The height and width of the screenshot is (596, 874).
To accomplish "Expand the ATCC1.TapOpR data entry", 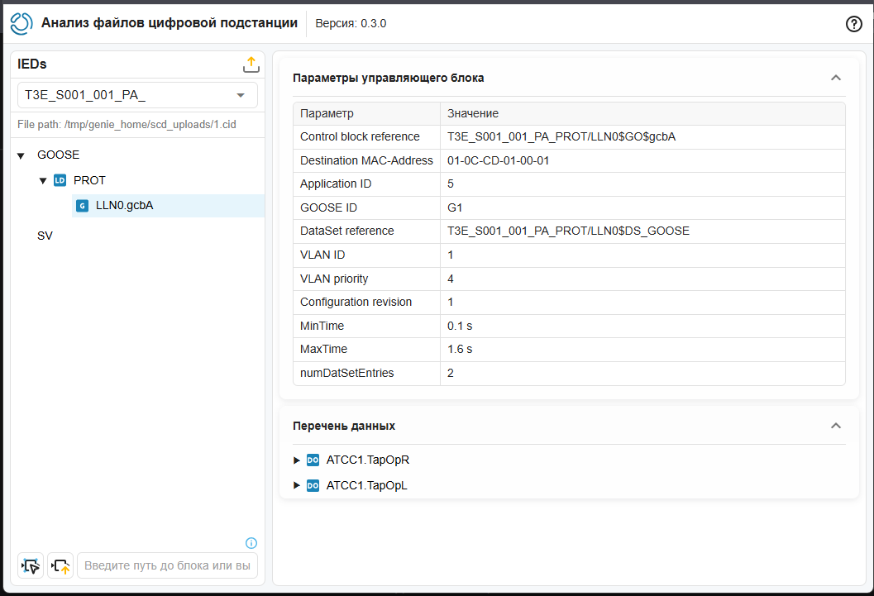I will click(297, 460).
